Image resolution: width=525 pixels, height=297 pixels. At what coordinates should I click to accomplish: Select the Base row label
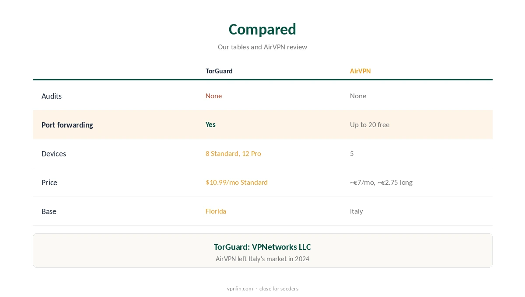pyautogui.click(x=49, y=211)
